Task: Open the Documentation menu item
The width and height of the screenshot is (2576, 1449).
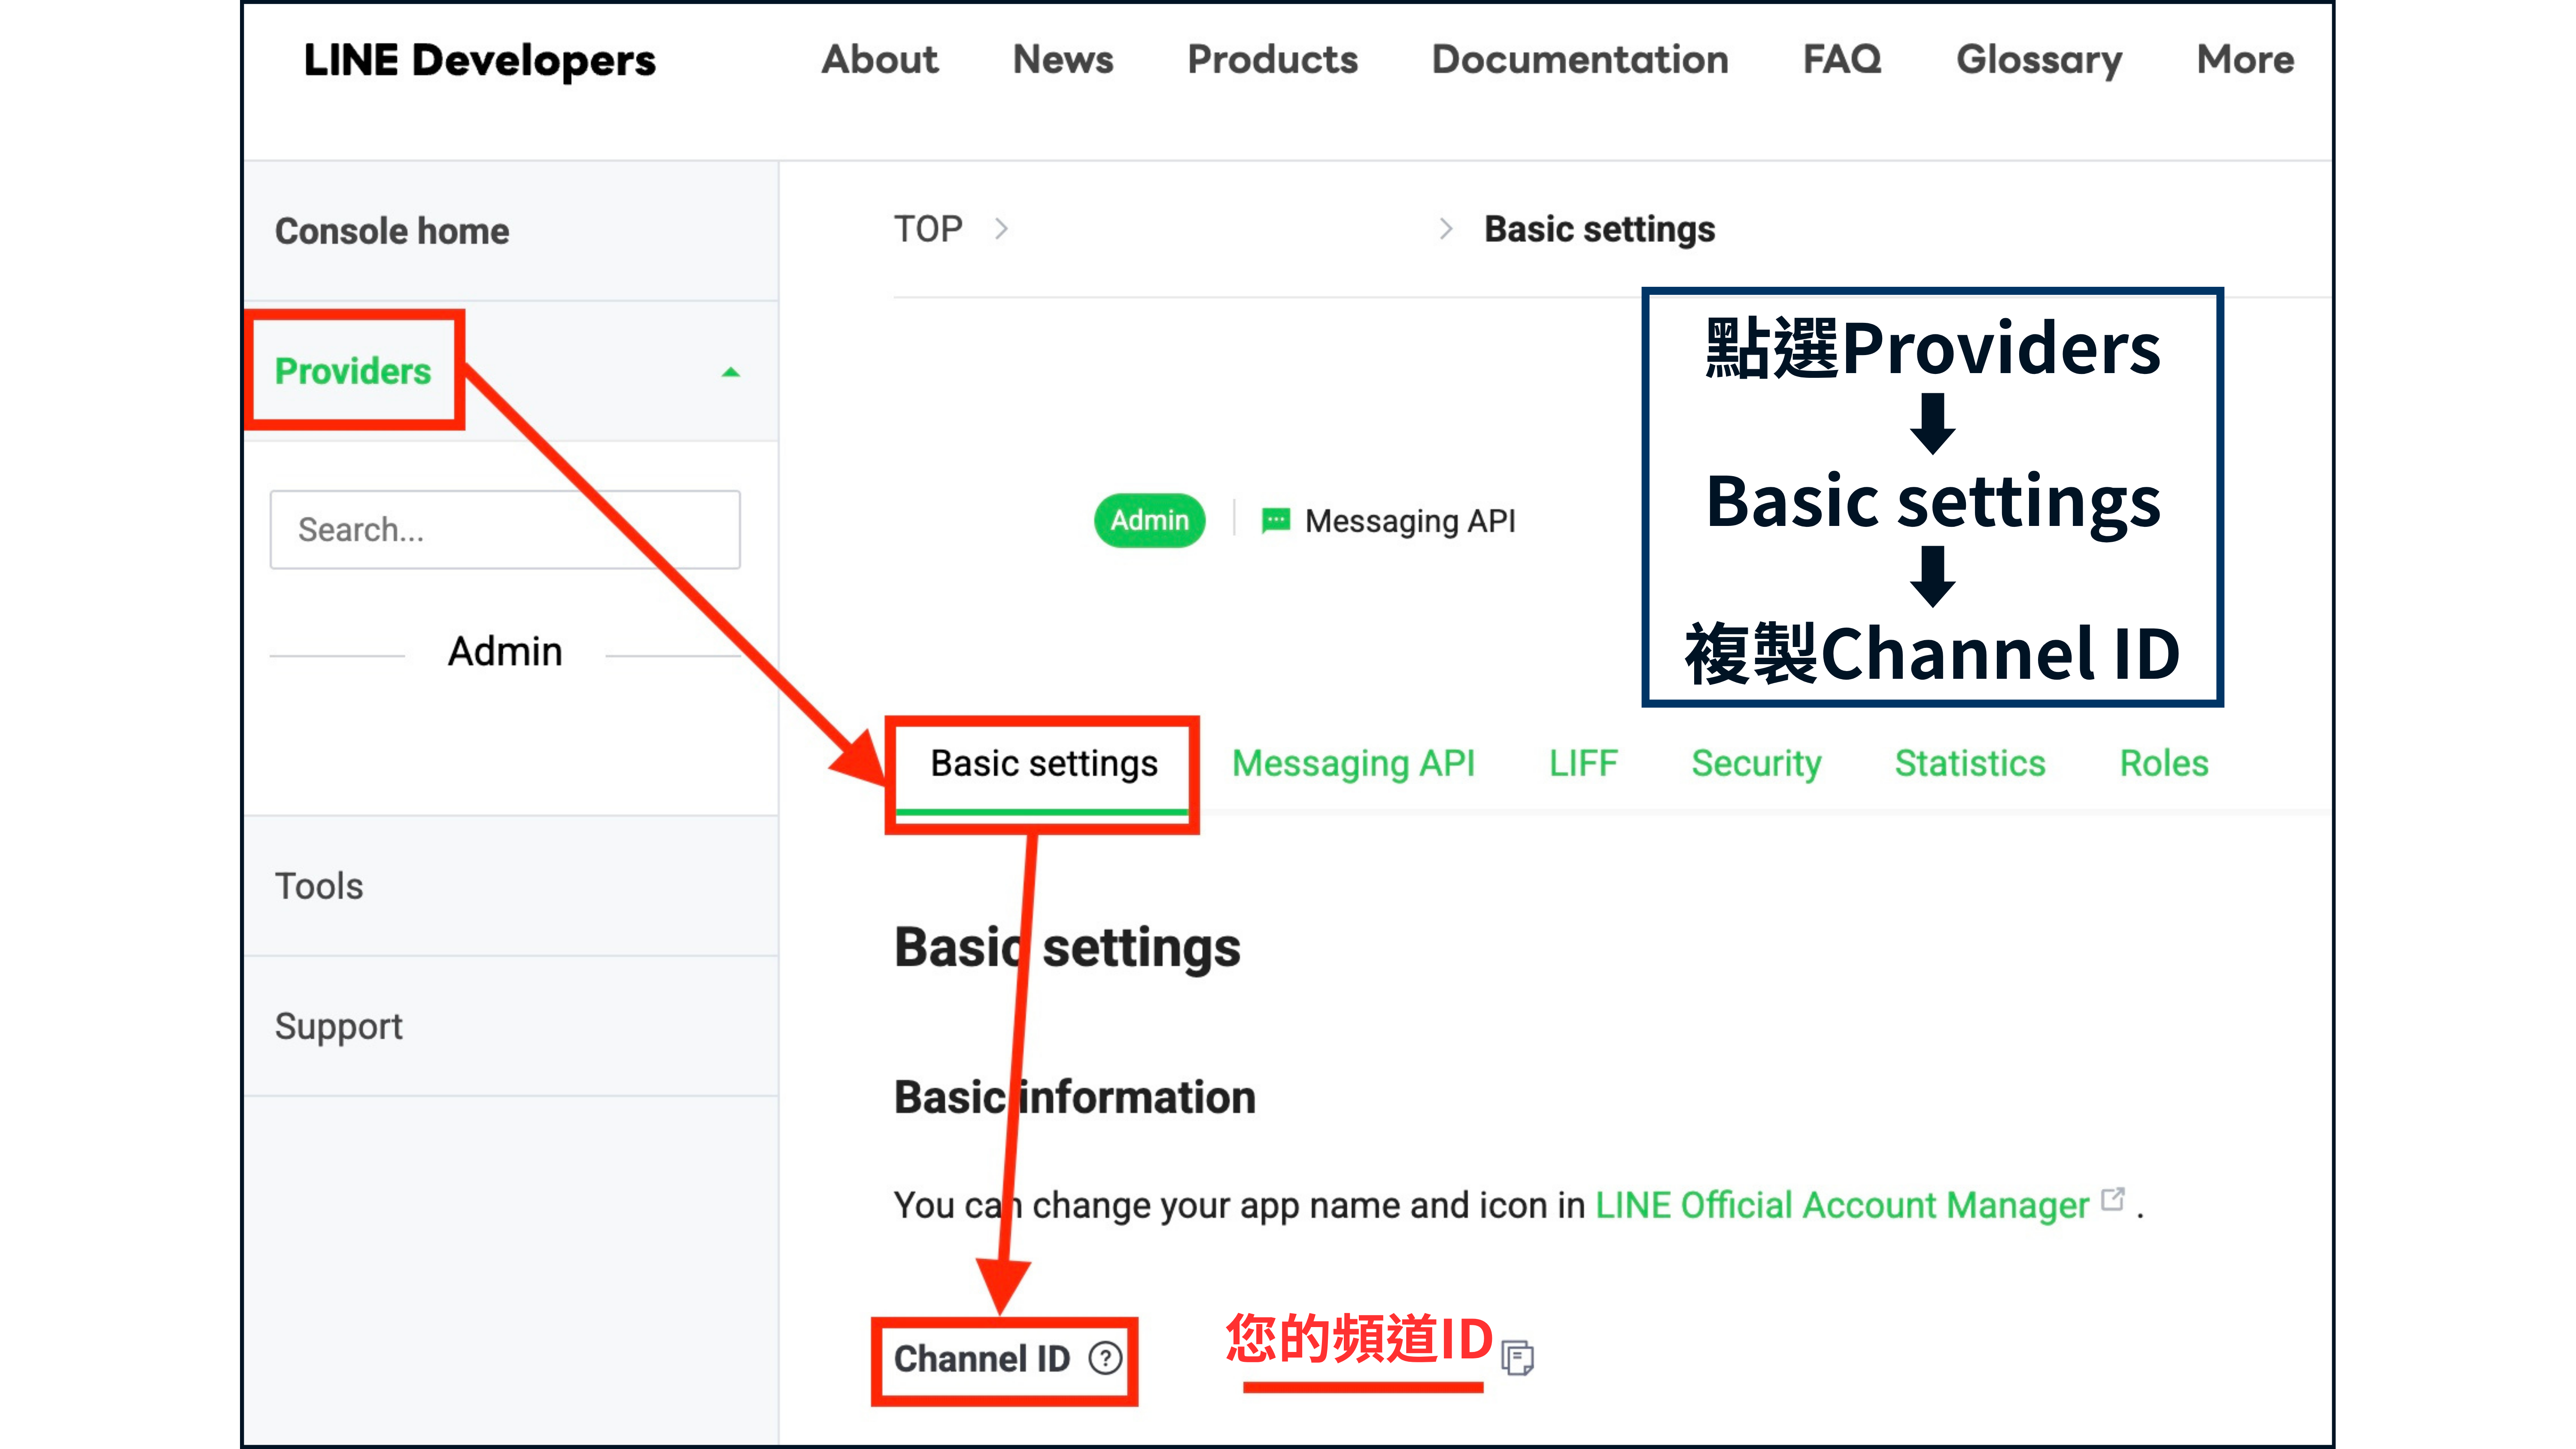Action: click(1579, 60)
